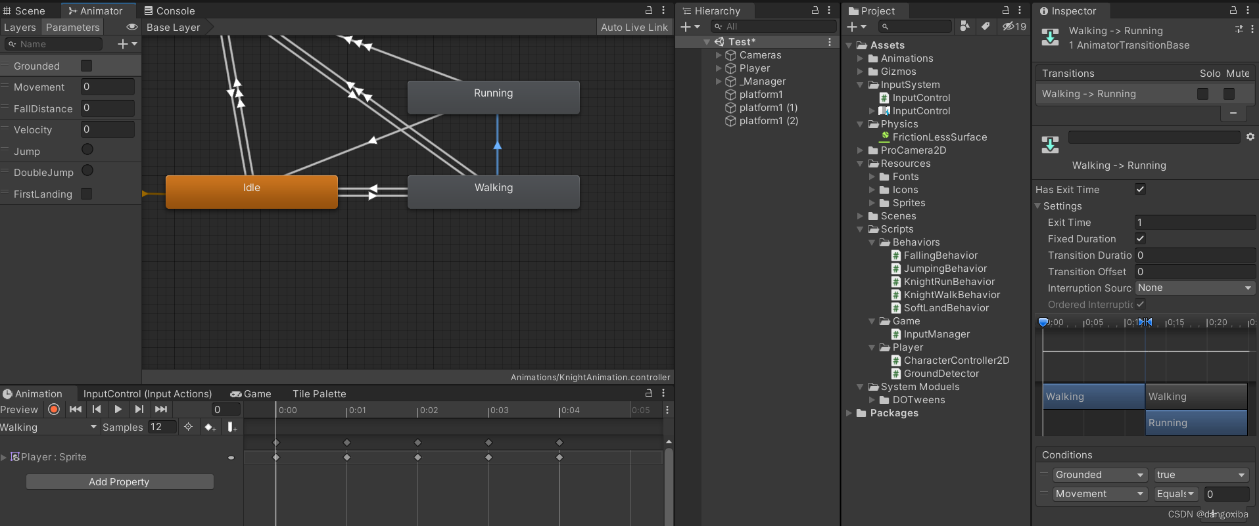
Task: Open the Project create plus menu
Action: pos(856,26)
